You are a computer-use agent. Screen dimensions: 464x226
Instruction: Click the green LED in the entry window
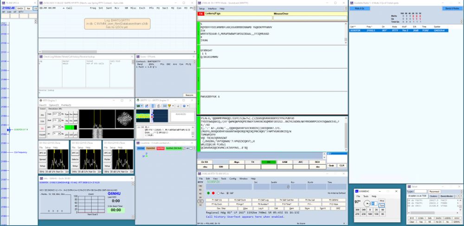[x=208, y=193]
